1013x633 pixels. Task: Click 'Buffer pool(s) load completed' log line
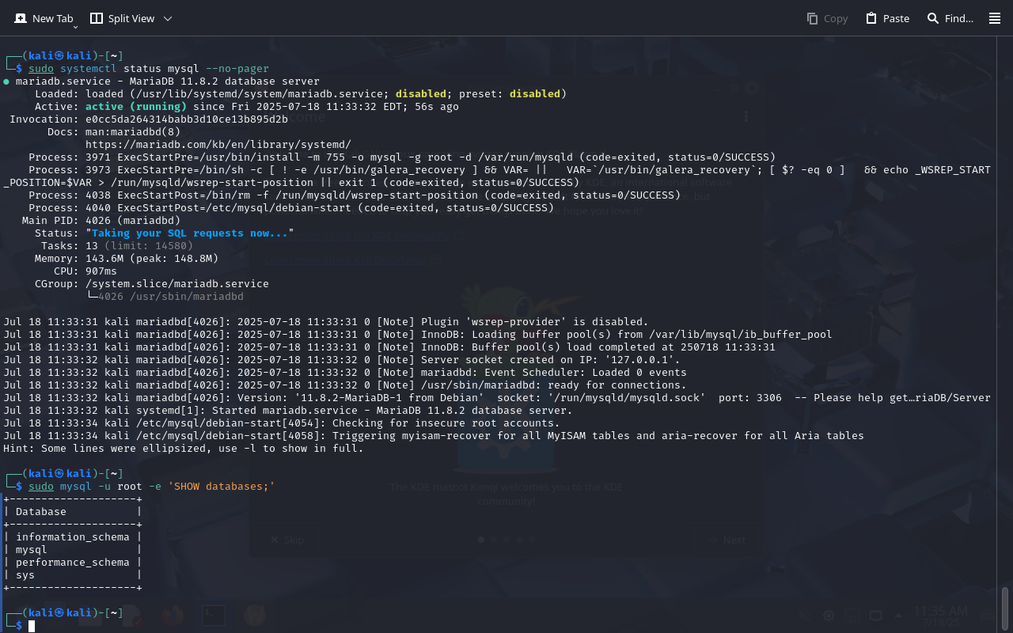click(x=389, y=347)
